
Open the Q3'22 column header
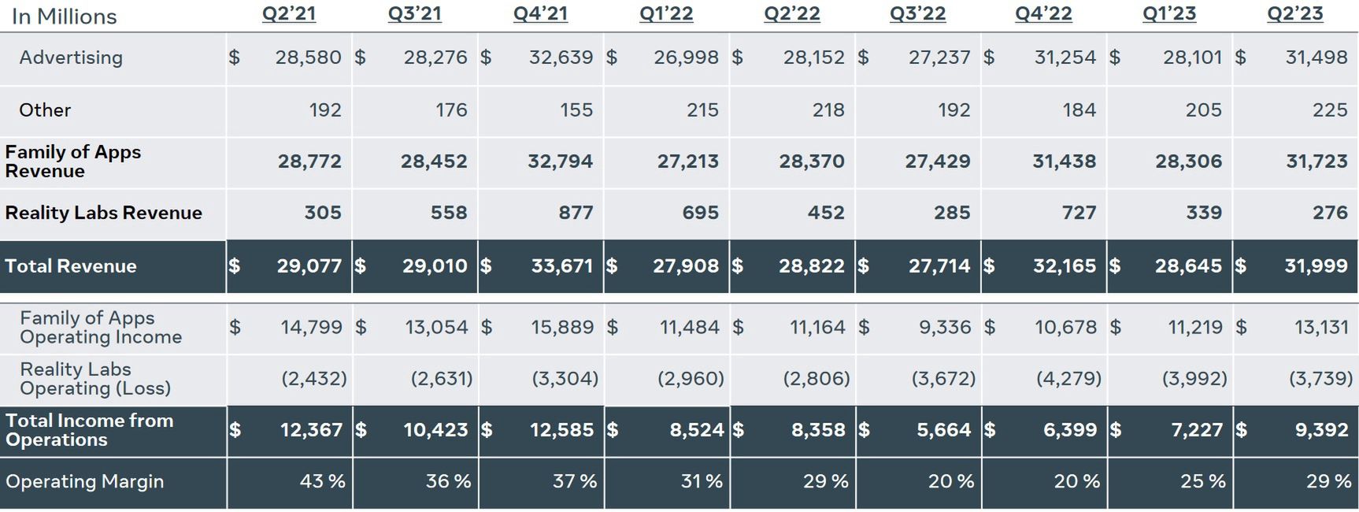[x=917, y=14]
